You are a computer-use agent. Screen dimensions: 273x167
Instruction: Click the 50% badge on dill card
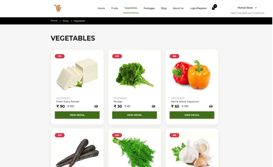tap(117, 135)
